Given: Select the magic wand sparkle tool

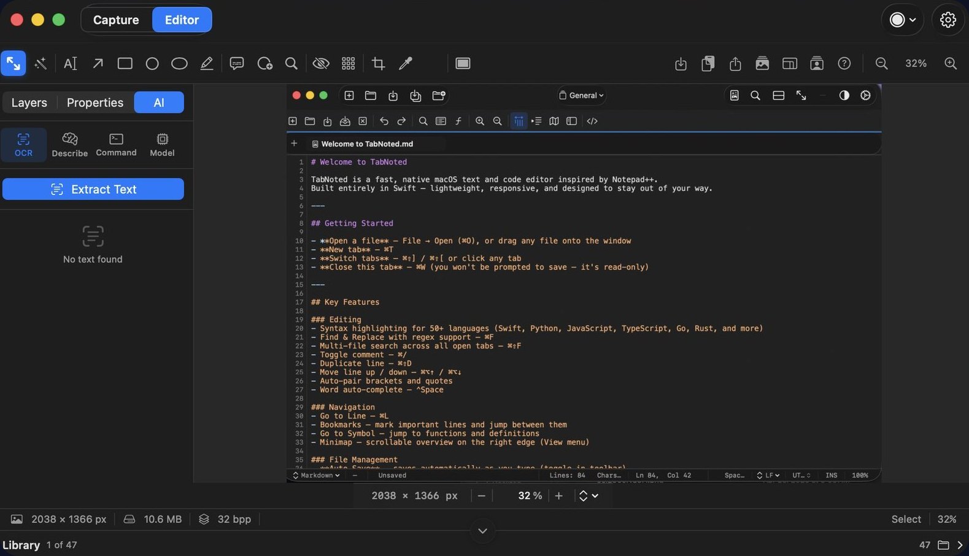Looking at the screenshot, I should [x=41, y=63].
